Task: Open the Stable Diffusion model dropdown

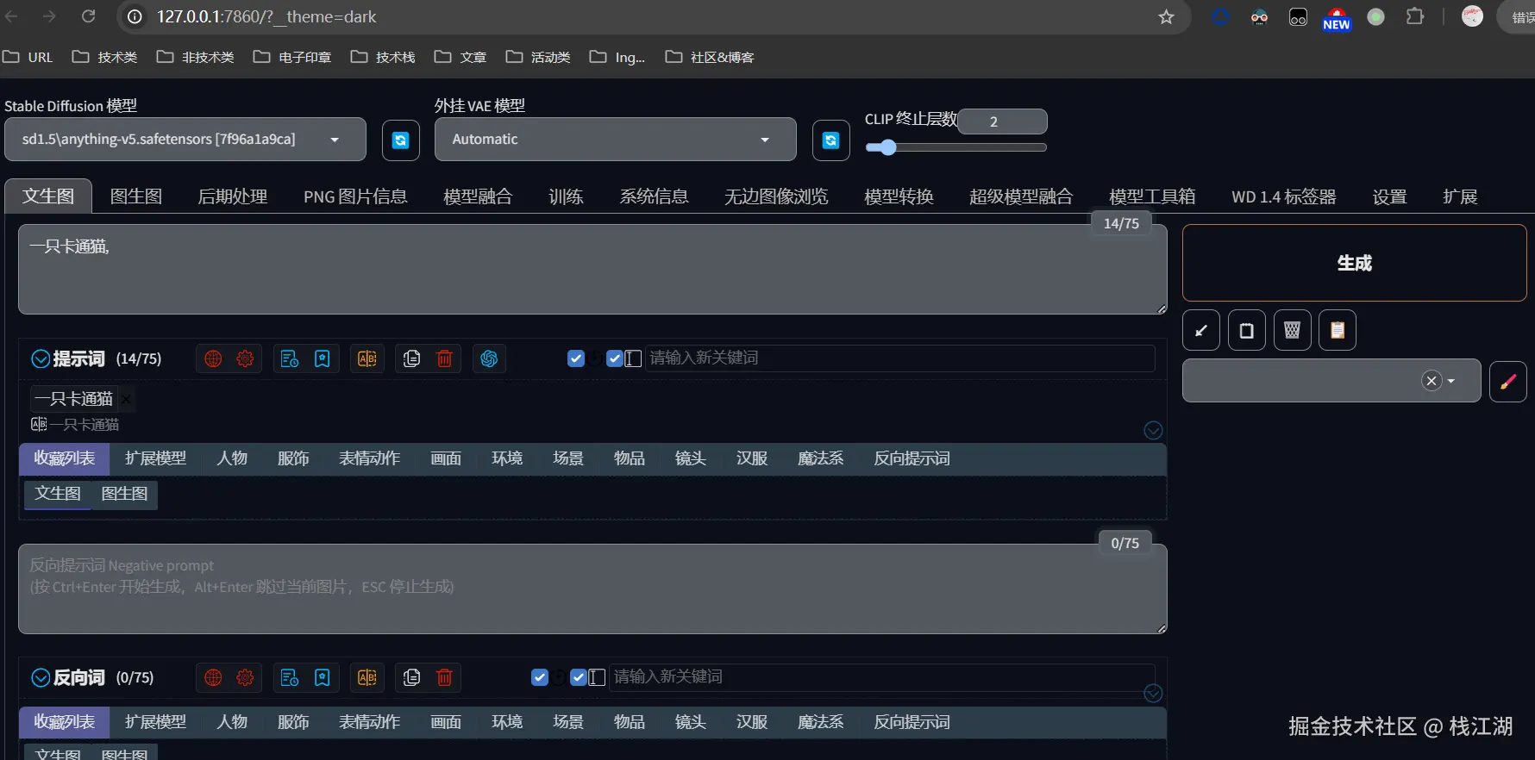Action: tap(185, 140)
